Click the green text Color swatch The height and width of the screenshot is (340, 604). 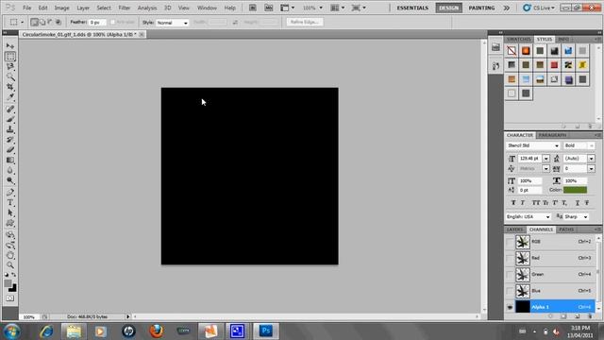pyautogui.click(x=575, y=190)
